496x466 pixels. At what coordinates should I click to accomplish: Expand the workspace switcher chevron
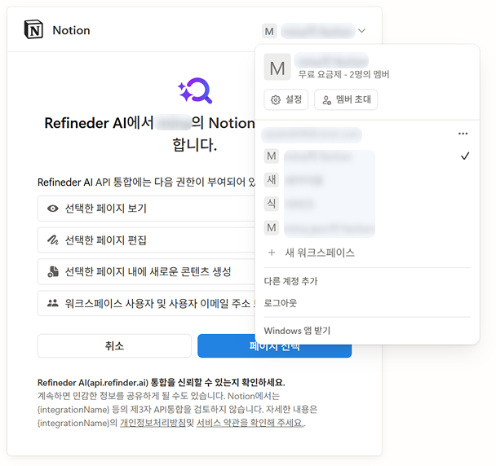coord(362,31)
